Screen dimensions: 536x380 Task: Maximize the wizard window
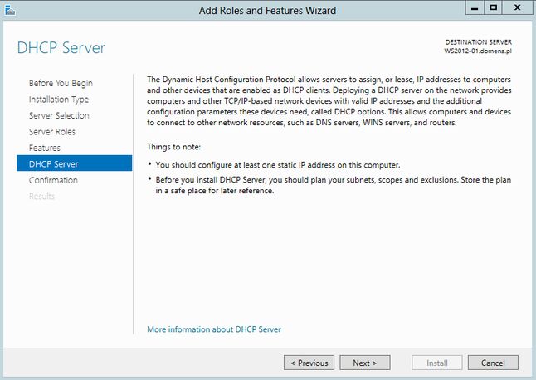493,8
